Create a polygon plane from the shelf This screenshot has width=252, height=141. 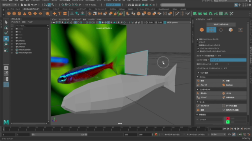[x=35, y=14]
